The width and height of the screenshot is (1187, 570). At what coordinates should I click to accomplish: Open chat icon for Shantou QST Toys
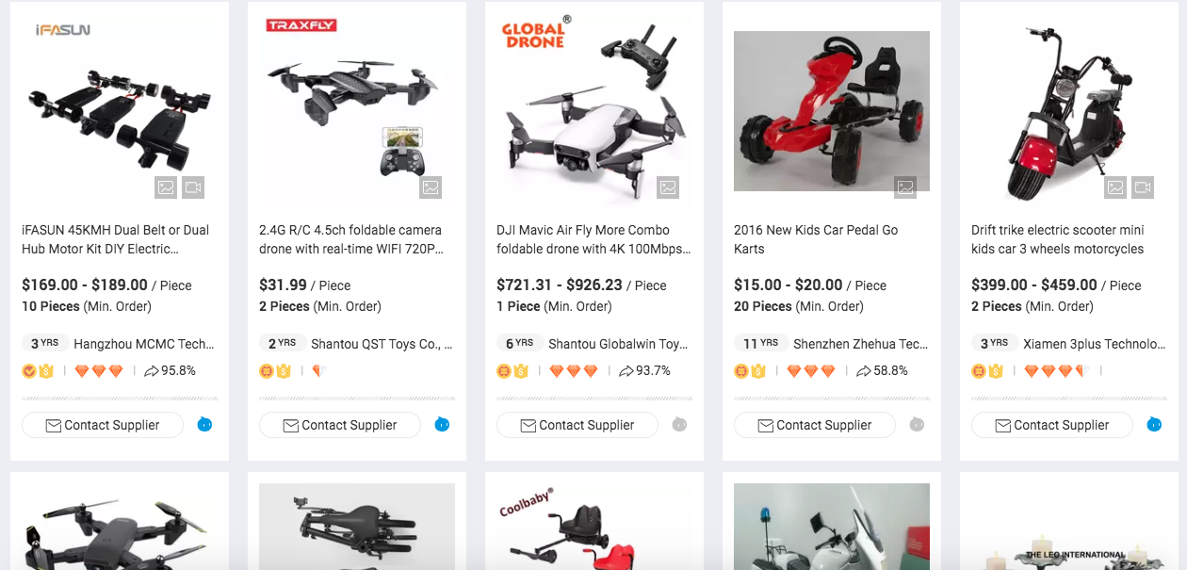[442, 425]
